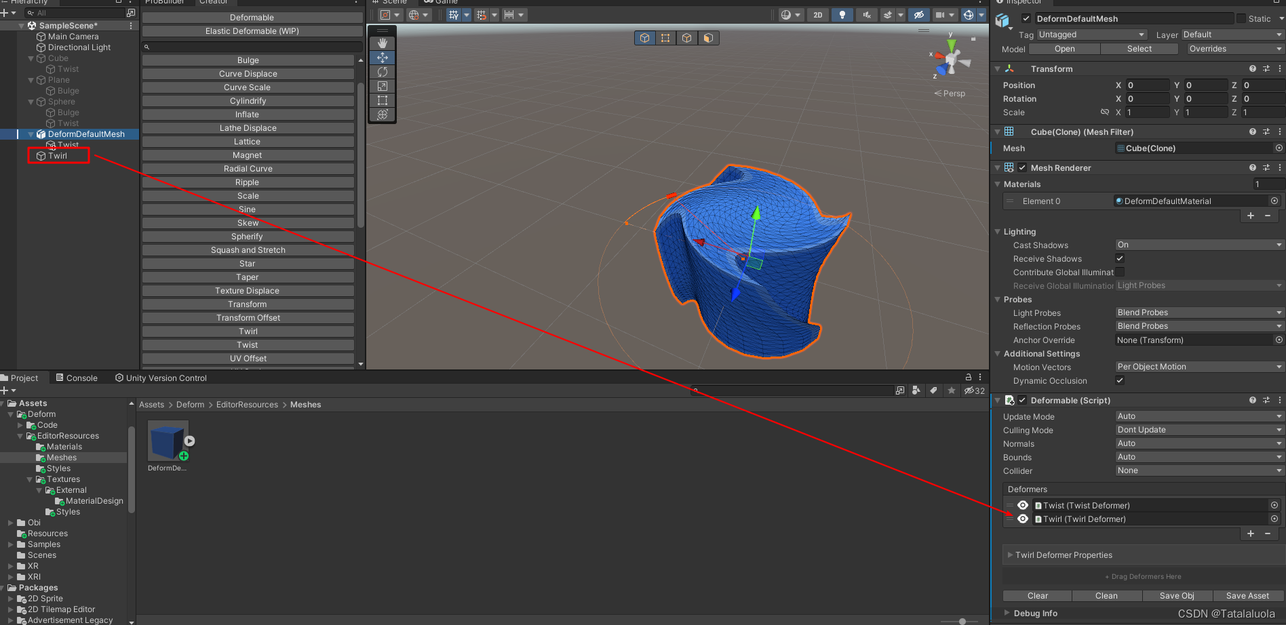The width and height of the screenshot is (1286, 625).
Task: Select the Move tool in the Scene toolbar
Action: [x=383, y=58]
